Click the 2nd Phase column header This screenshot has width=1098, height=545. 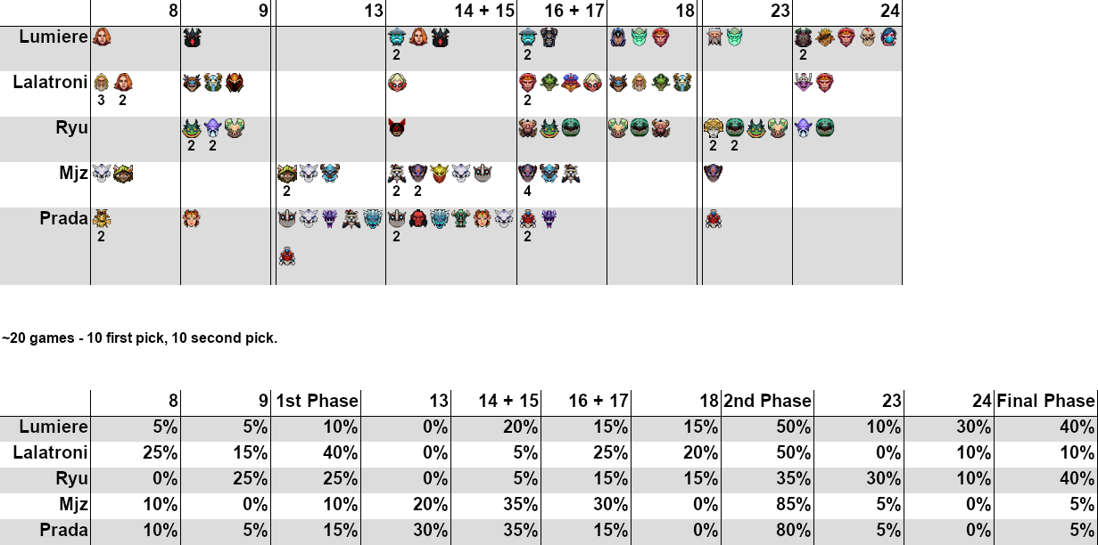tap(768, 402)
